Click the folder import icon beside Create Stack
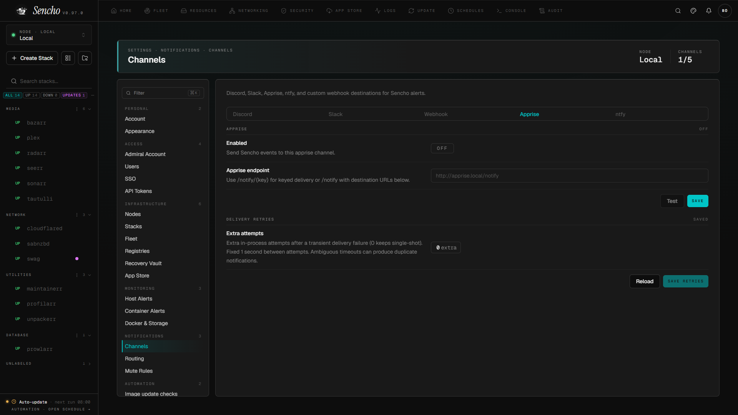Image resolution: width=738 pixels, height=415 pixels. (x=85, y=58)
